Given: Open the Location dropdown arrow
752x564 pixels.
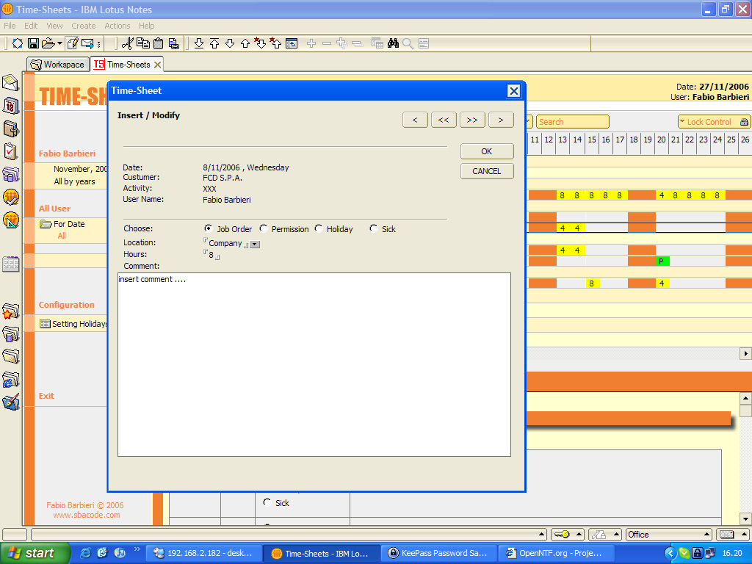Looking at the screenshot, I should pyautogui.click(x=255, y=244).
